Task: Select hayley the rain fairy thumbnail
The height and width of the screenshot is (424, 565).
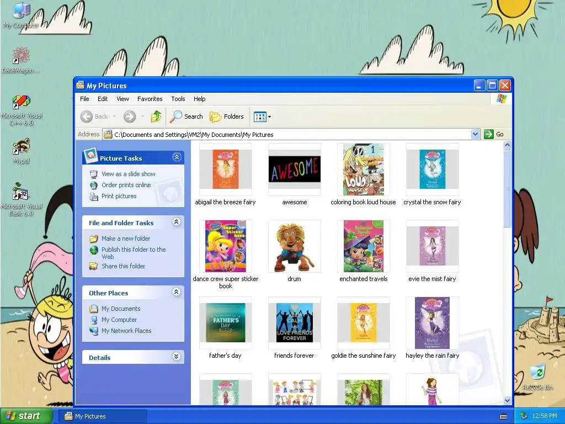Action: pos(433,323)
